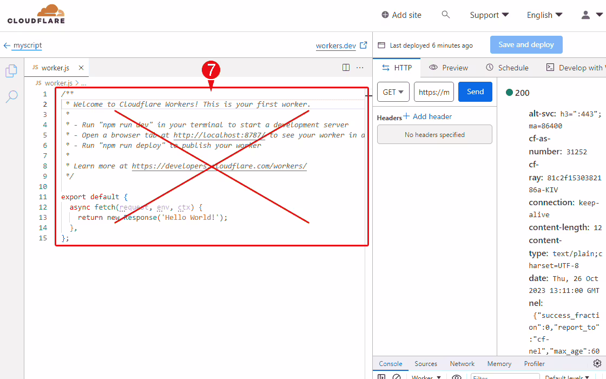Switch to the Preview tab
The image size is (606, 379).
coord(449,68)
